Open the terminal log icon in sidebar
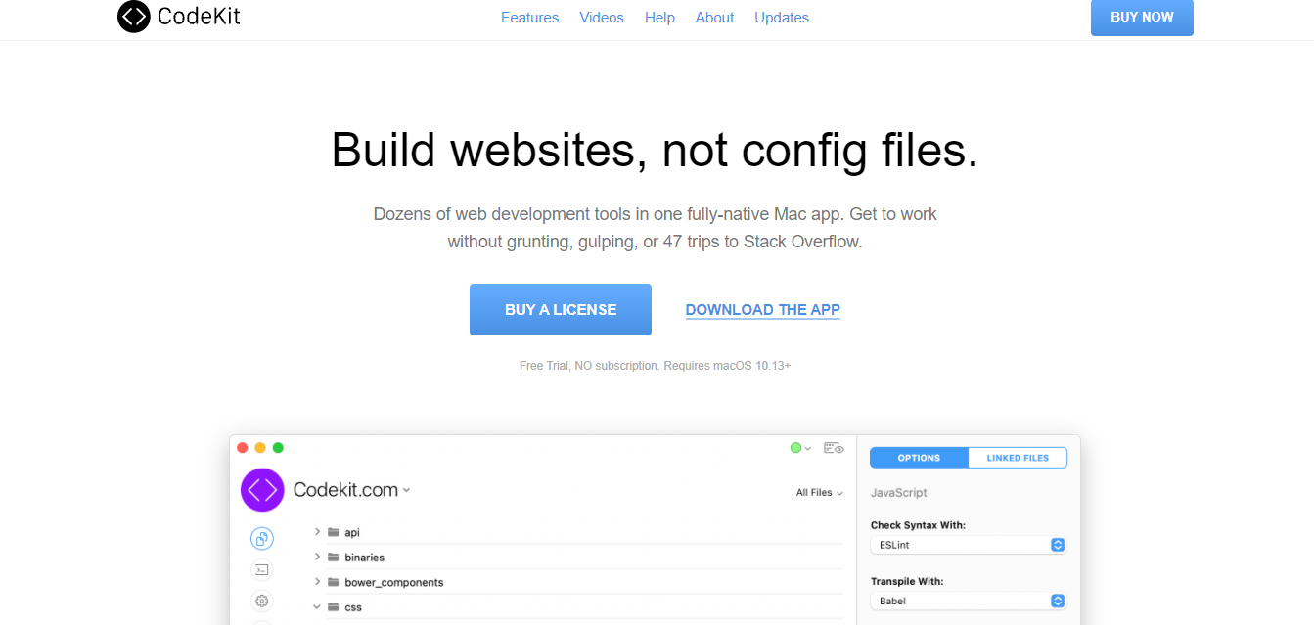Viewport: 1314px width, 625px height. click(261, 569)
